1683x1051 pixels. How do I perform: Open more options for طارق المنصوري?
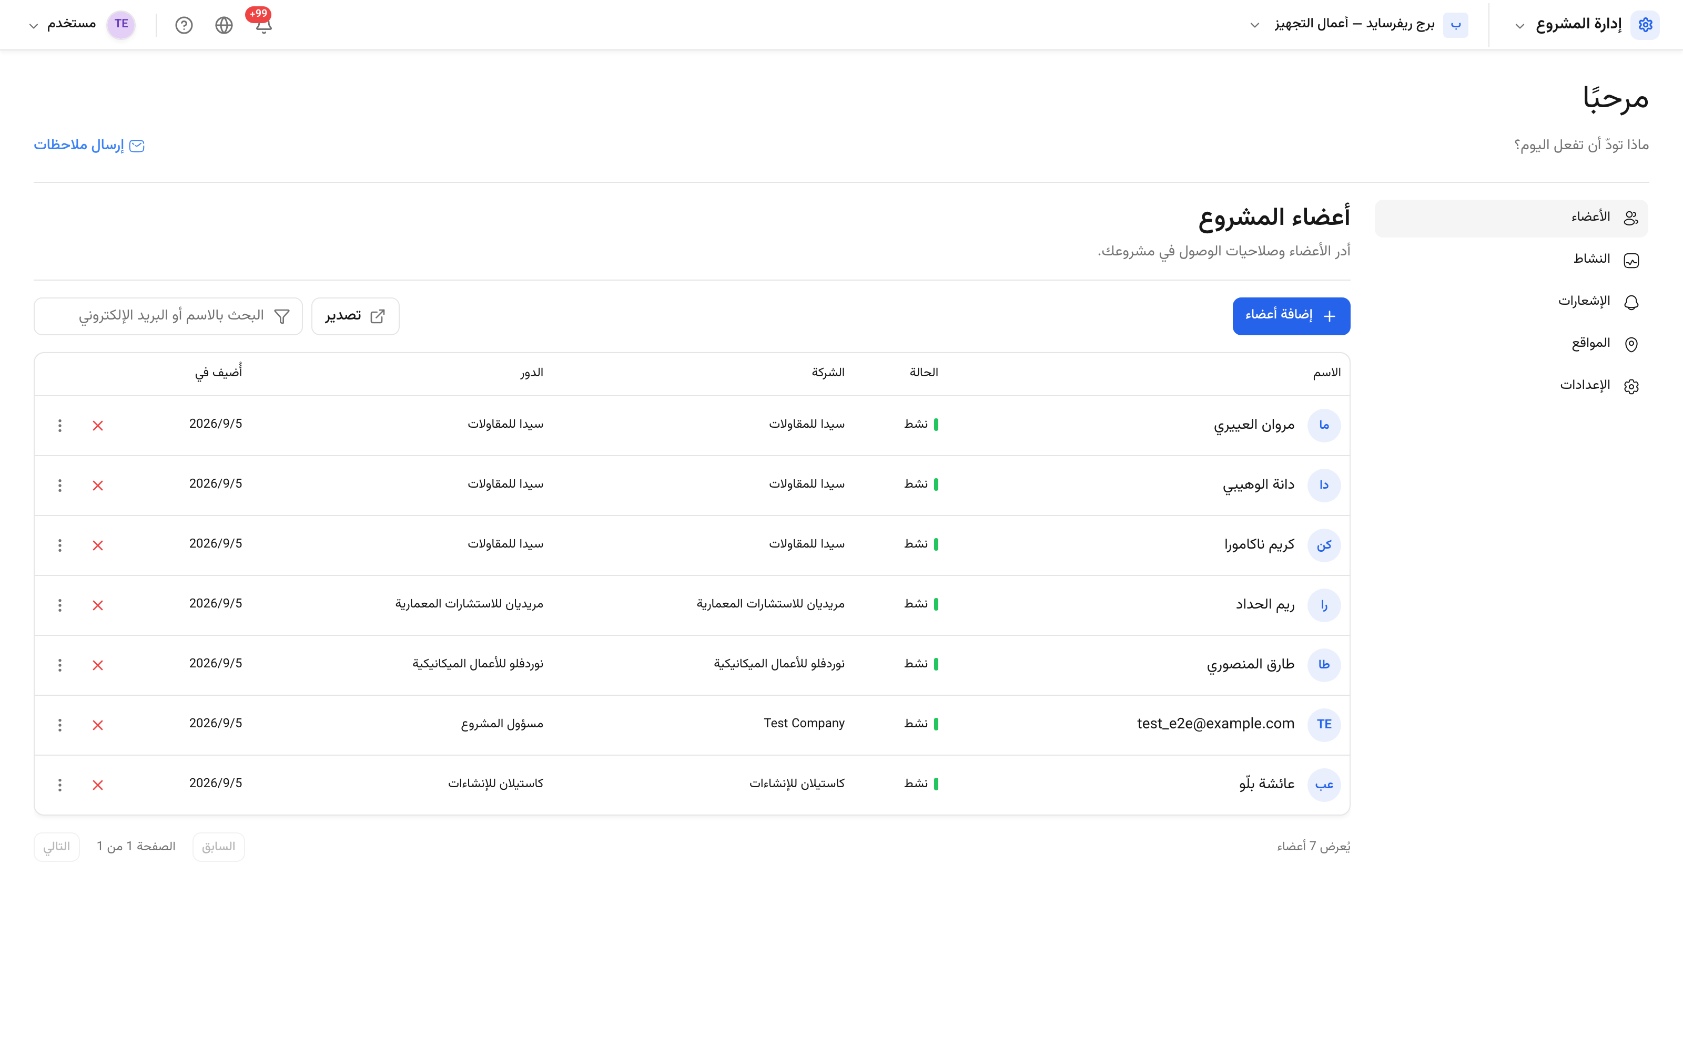(x=60, y=665)
